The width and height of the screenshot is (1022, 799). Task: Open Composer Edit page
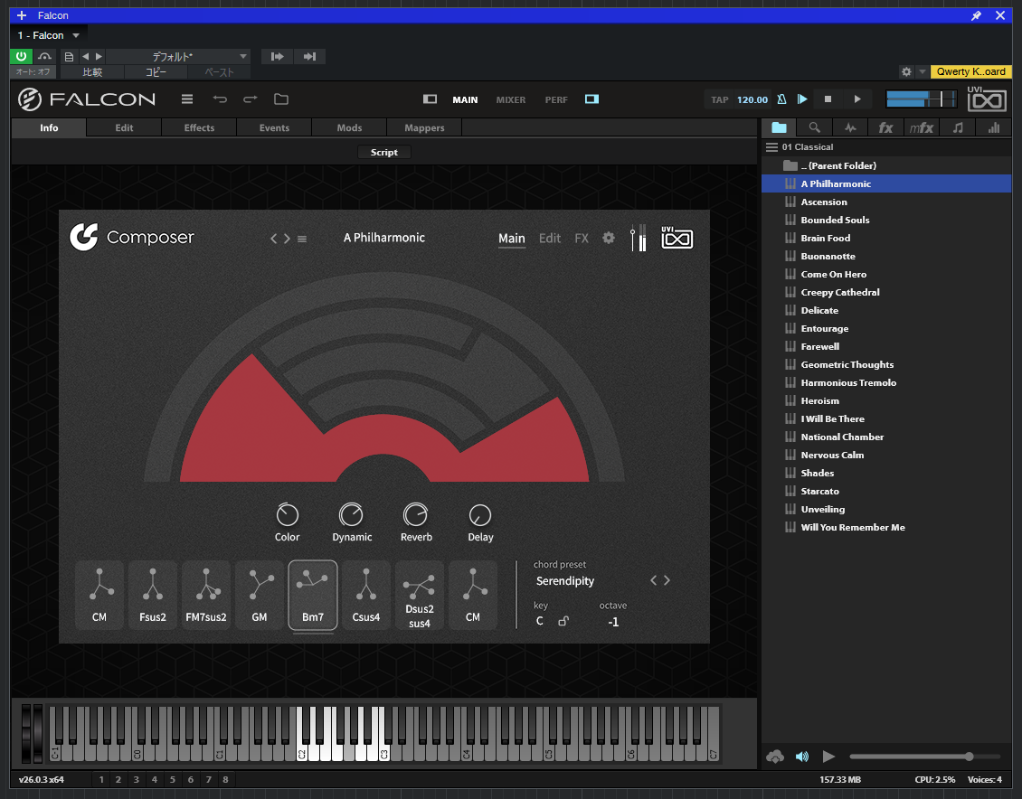click(550, 239)
